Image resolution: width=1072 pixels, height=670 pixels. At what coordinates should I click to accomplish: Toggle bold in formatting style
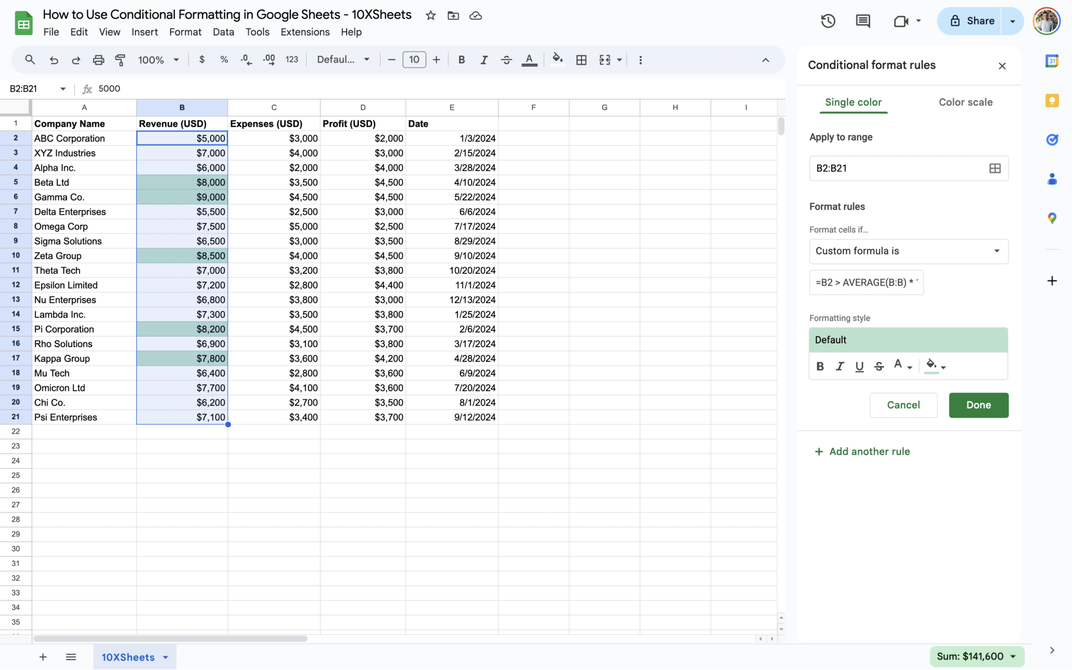coord(820,366)
